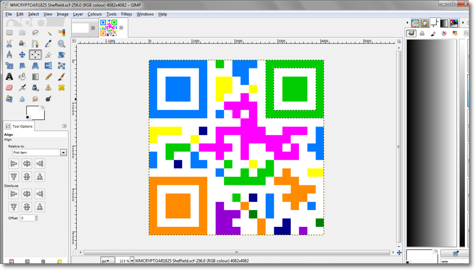Choose the Crop tool

click(48, 55)
